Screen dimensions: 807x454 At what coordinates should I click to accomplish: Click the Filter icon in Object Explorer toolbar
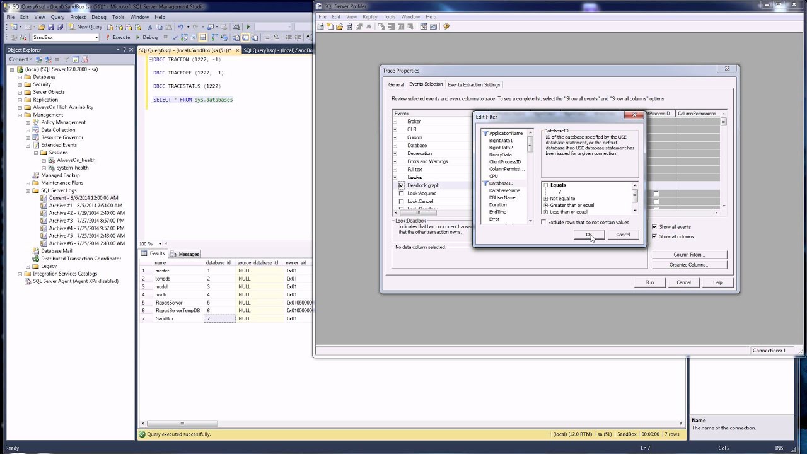(x=66, y=59)
